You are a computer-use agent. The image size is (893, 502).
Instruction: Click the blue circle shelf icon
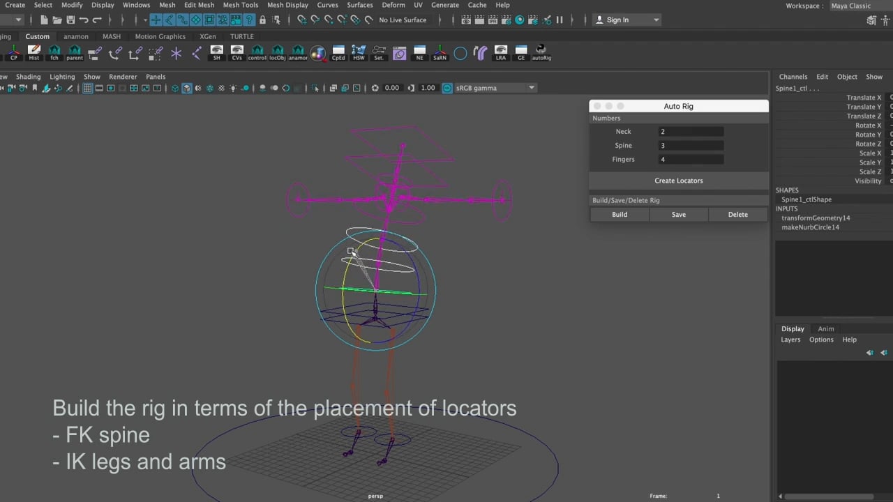click(460, 53)
